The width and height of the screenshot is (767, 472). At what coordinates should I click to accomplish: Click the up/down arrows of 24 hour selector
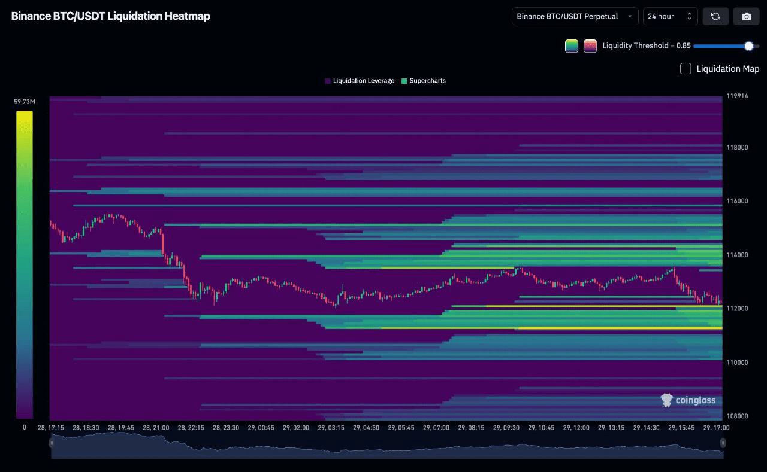click(689, 16)
